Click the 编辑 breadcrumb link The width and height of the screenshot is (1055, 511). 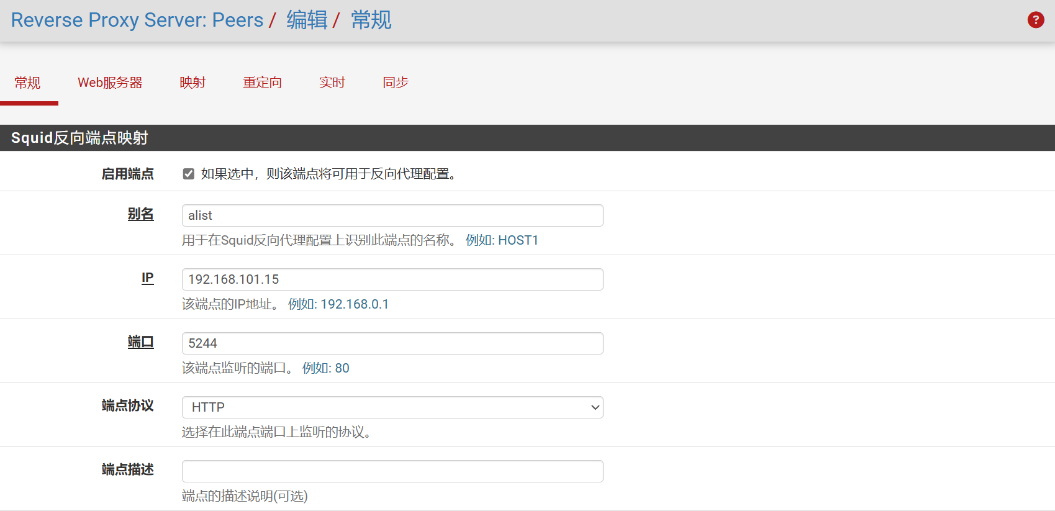[307, 20]
